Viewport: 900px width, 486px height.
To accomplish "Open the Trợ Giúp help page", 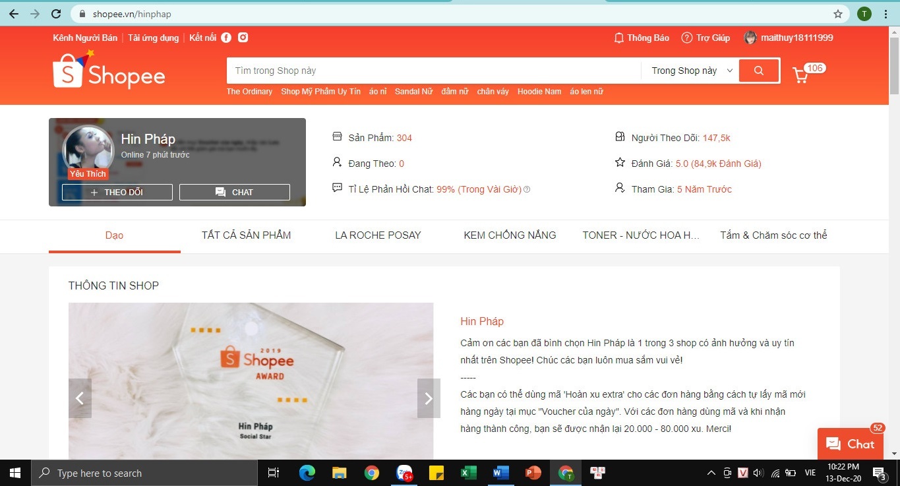I will point(705,38).
